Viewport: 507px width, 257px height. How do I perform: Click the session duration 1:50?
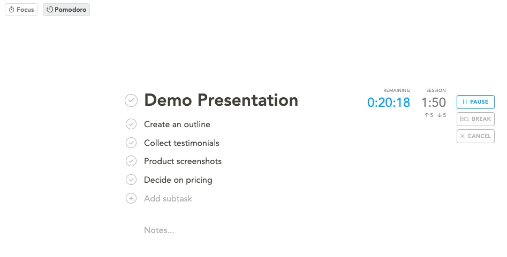[434, 103]
